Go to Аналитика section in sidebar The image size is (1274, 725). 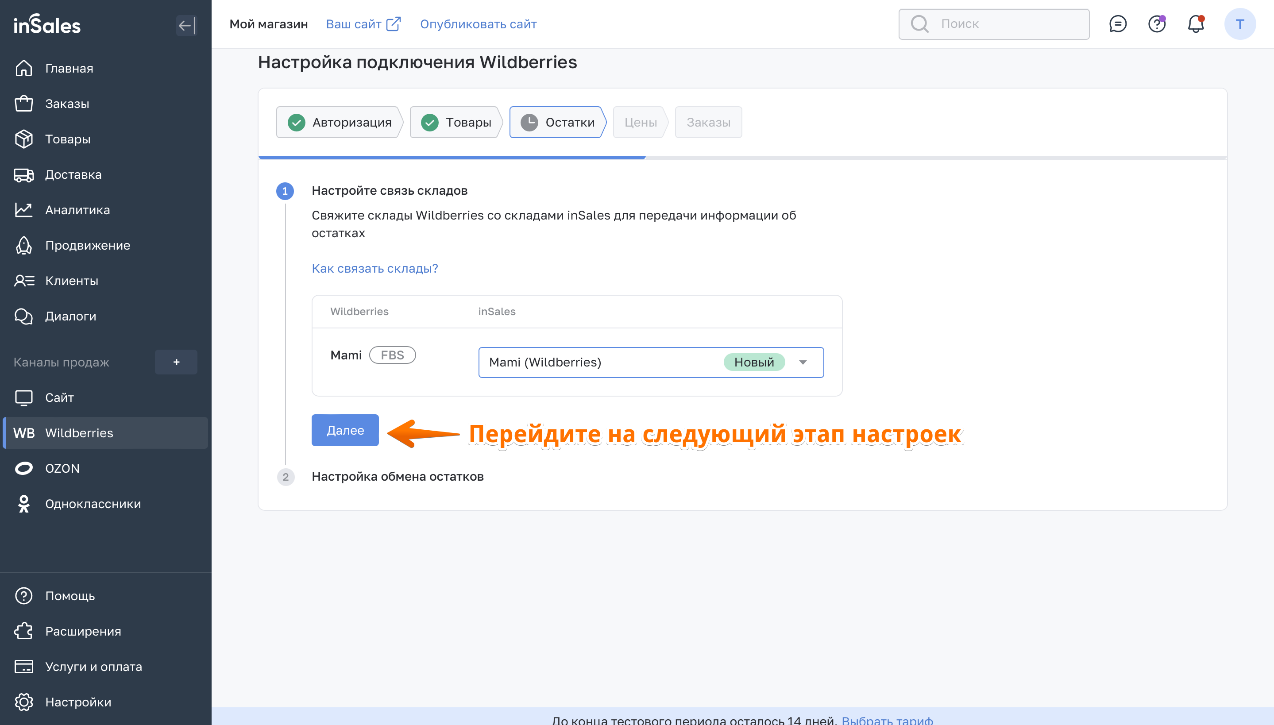[77, 210]
